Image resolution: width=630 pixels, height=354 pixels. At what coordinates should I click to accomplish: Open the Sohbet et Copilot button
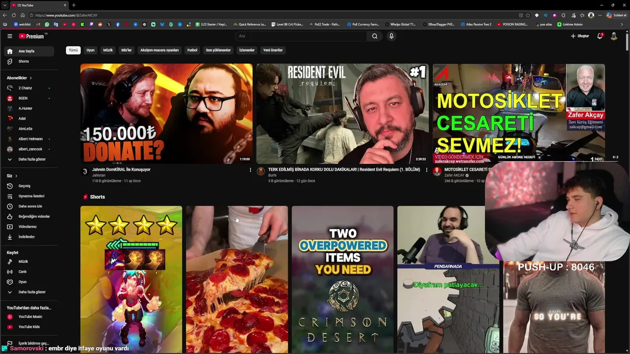616,15
